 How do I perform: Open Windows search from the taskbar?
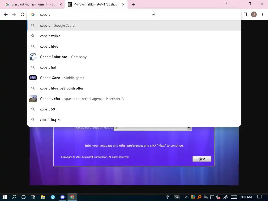click(x=14, y=197)
